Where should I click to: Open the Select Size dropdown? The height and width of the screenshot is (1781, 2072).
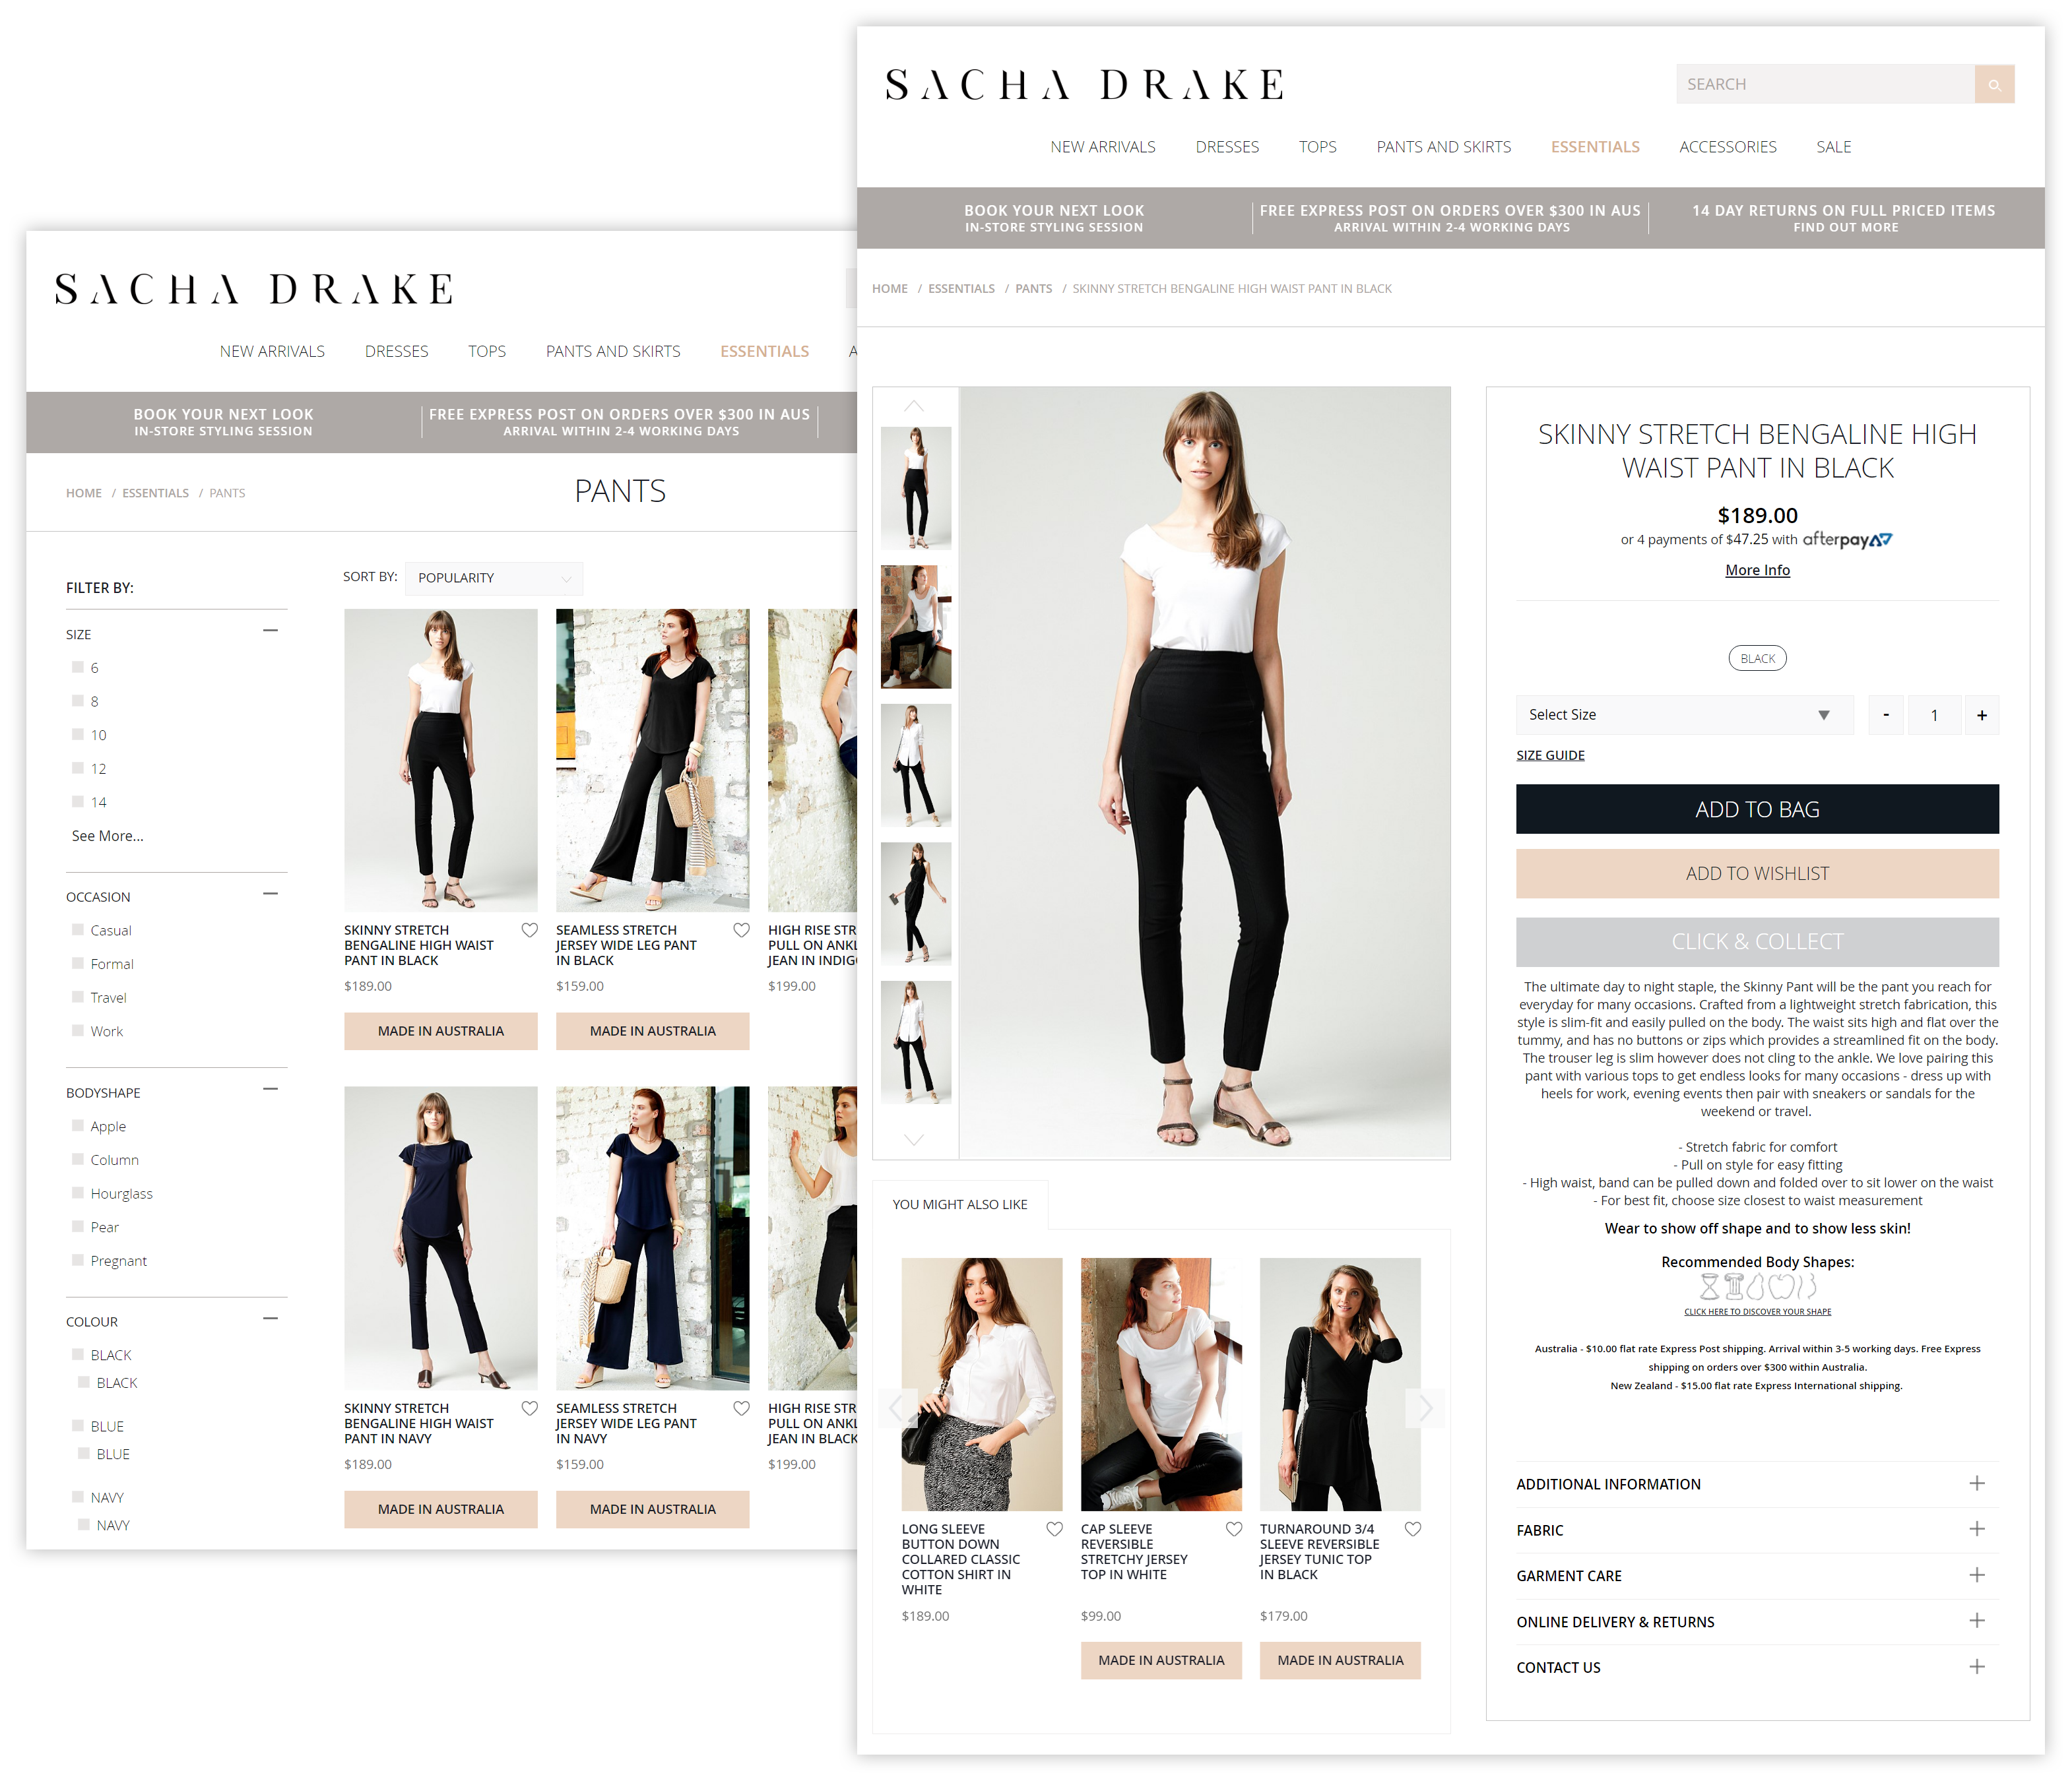[x=1685, y=716]
